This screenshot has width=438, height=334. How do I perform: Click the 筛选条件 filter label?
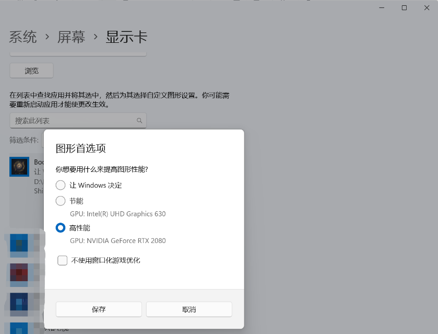(x=24, y=140)
